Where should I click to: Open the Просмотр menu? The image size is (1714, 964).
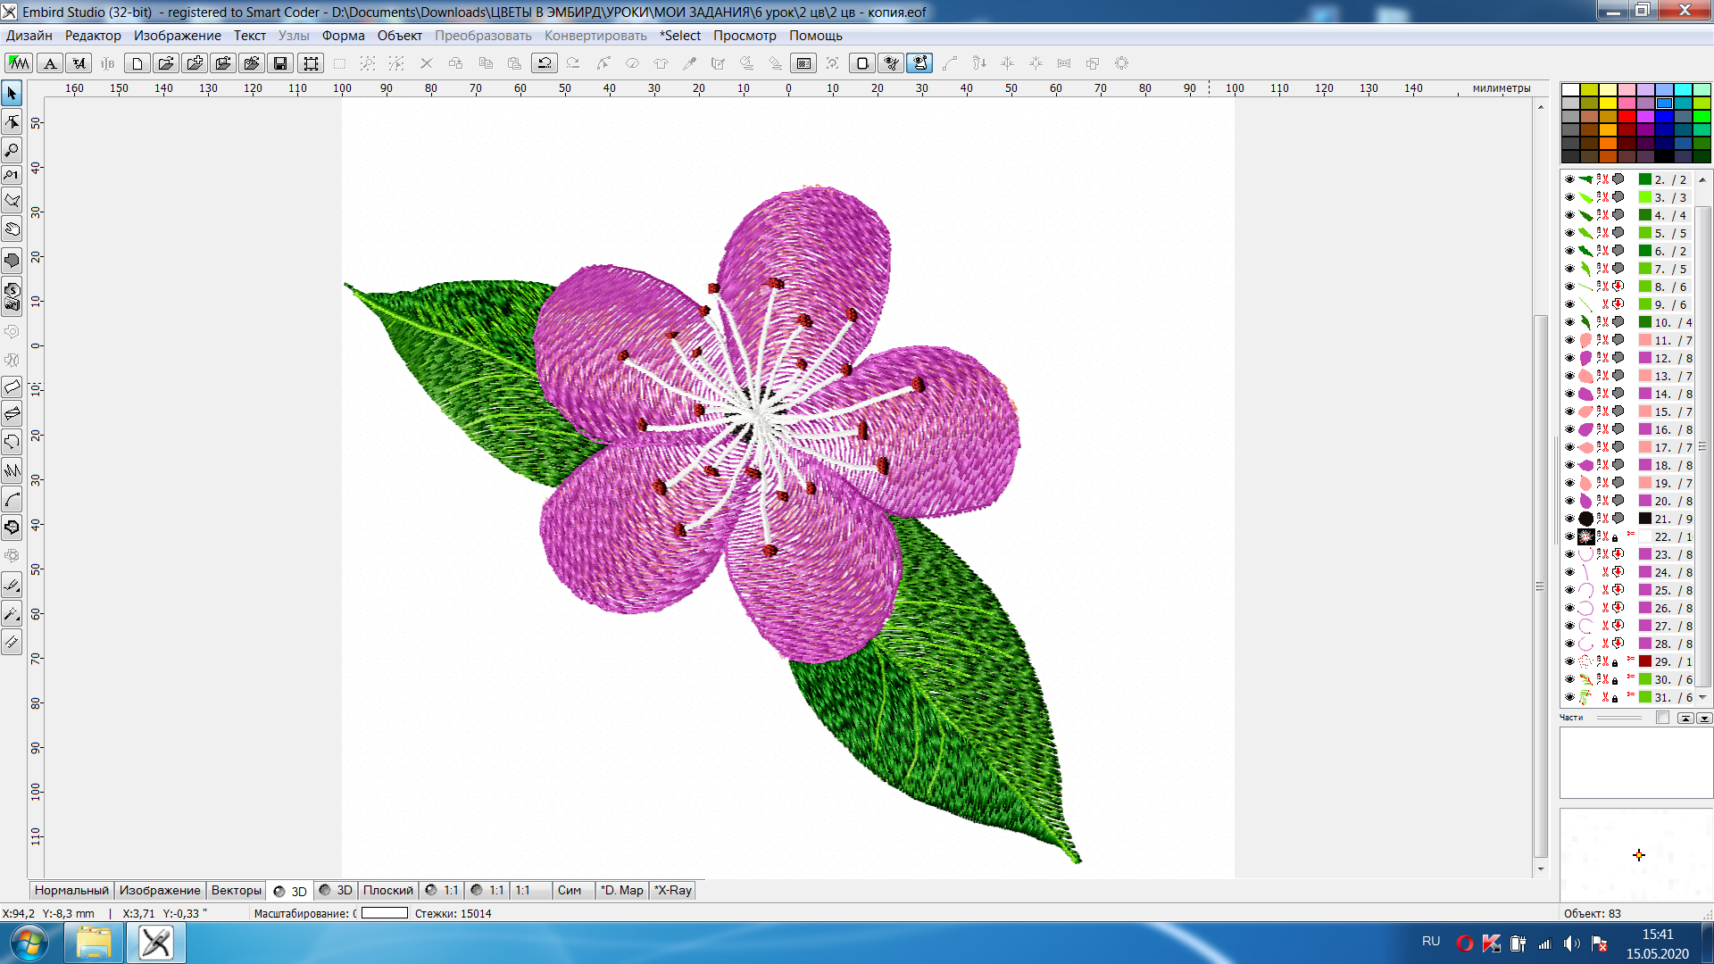click(x=745, y=36)
